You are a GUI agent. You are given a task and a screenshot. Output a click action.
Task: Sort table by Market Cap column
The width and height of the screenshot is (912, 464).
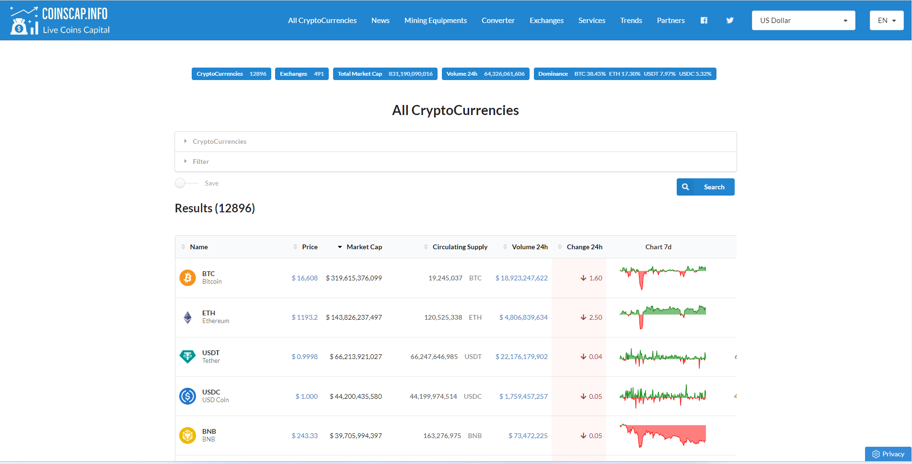click(364, 247)
